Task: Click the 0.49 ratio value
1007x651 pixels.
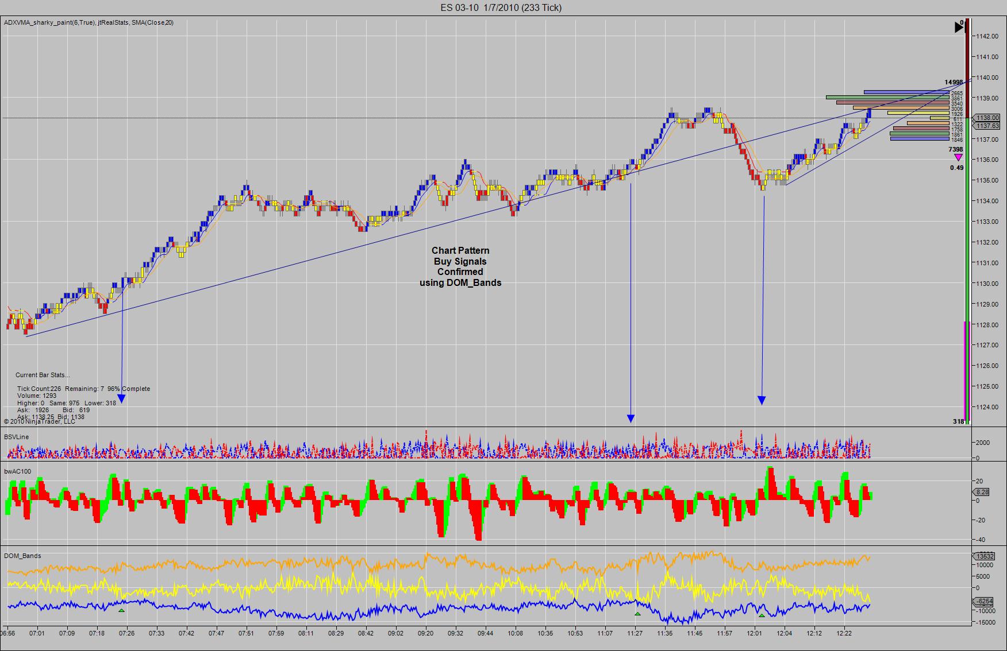Action: click(957, 168)
